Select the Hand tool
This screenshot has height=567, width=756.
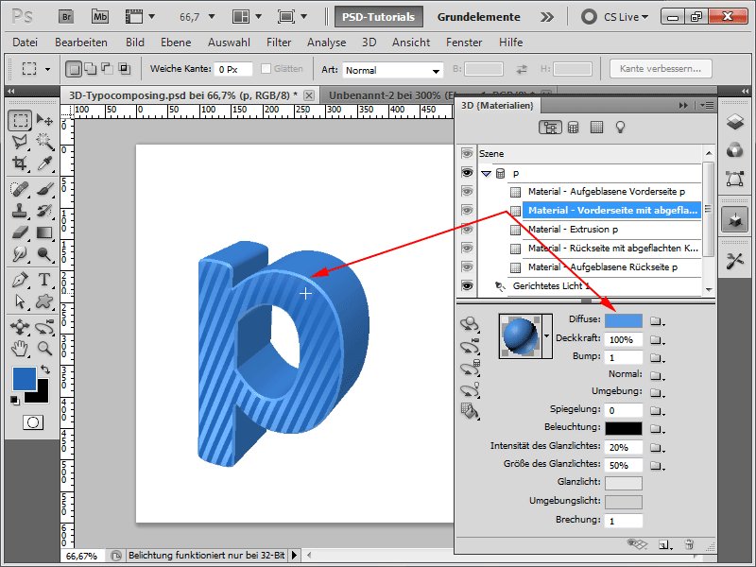(x=20, y=349)
